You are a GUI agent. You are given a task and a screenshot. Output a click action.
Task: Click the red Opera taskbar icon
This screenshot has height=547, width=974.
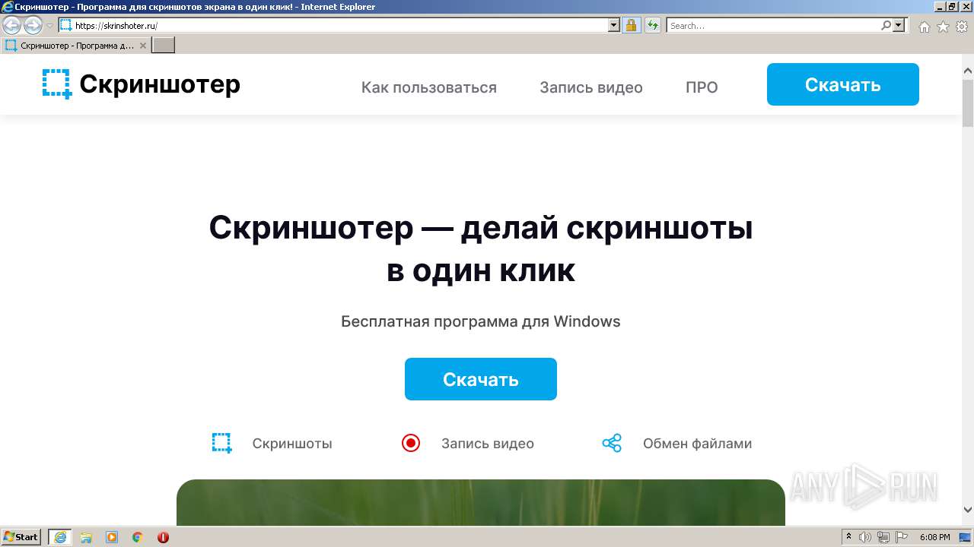pos(163,537)
